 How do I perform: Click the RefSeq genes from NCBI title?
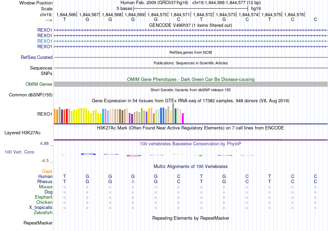(x=191, y=52)
